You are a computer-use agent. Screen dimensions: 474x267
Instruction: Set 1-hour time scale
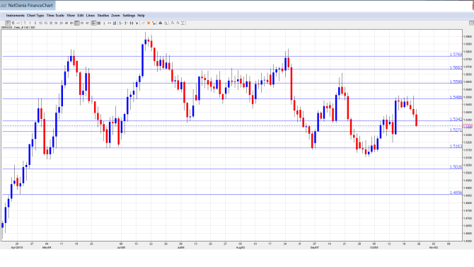point(56,23)
